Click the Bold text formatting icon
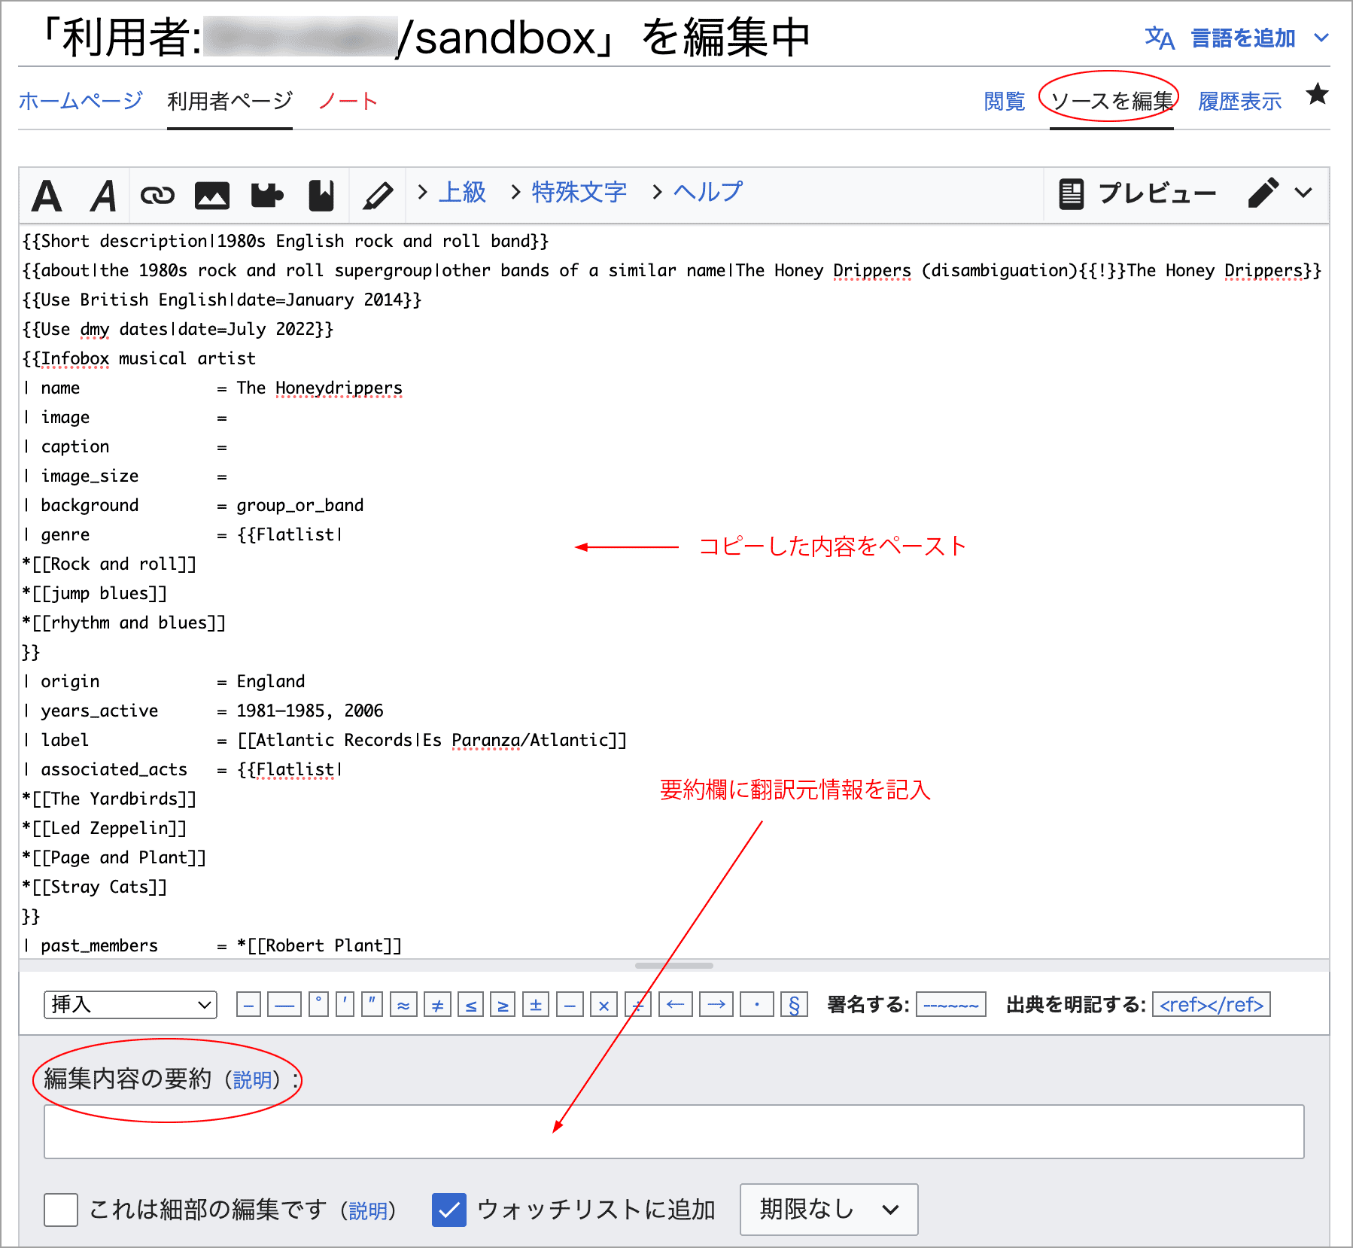The image size is (1353, 1248). point(47,196)
